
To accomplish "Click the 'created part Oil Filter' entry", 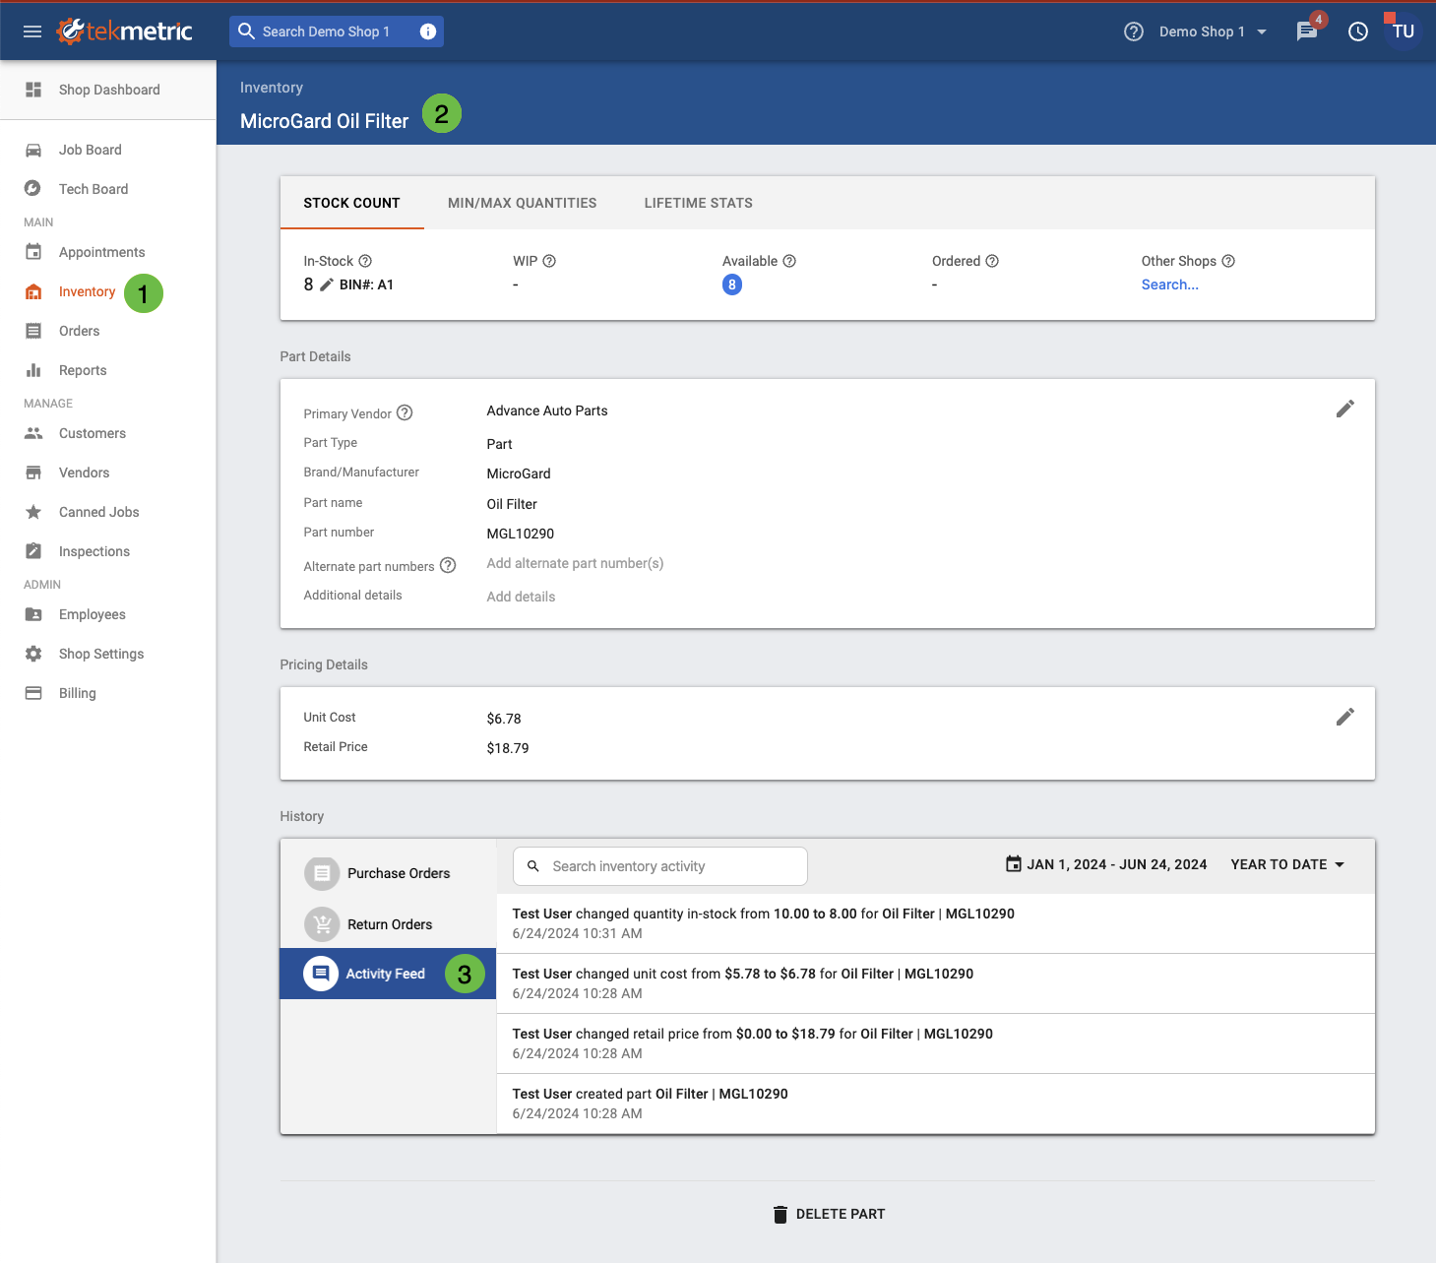I will 936,1104.
